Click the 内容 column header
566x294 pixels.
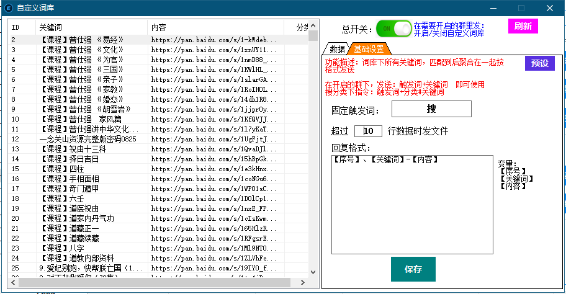tap(216, 27)
